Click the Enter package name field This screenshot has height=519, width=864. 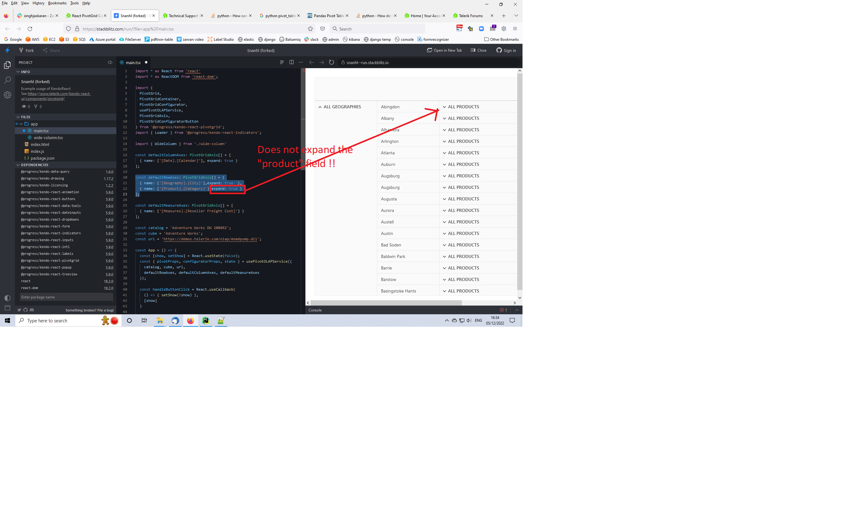coord(66,297)
